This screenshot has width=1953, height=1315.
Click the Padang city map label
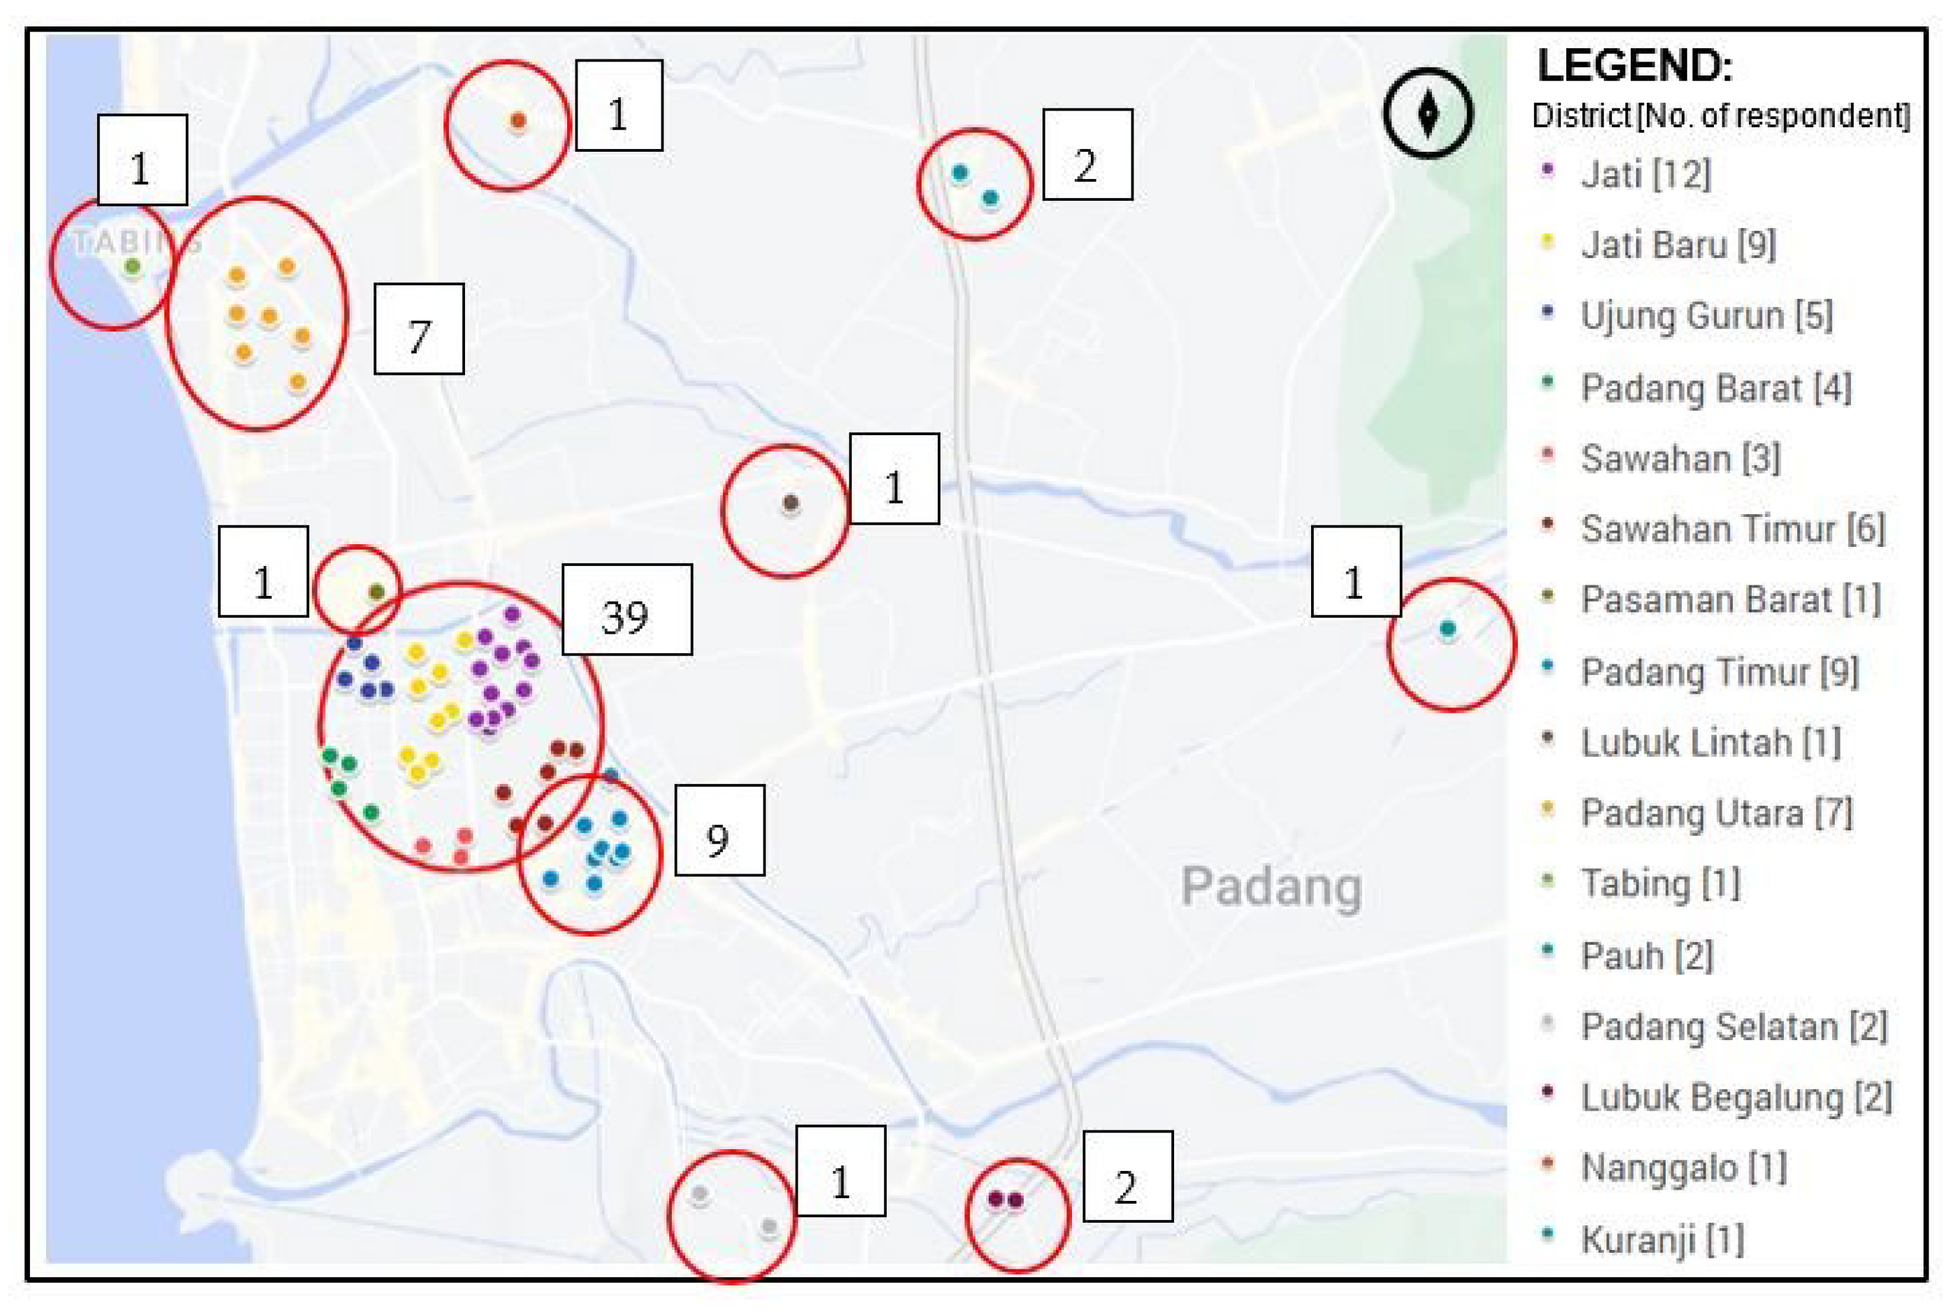[x=1271, y=886]
